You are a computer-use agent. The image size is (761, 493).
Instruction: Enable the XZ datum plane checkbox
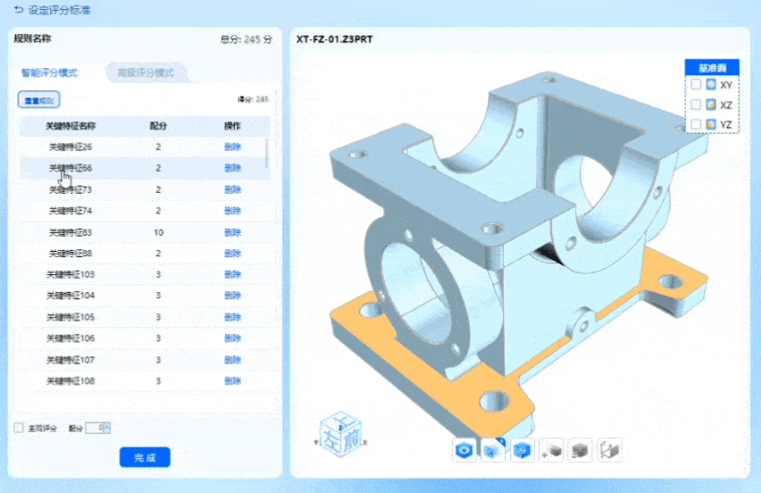[696, 104]
